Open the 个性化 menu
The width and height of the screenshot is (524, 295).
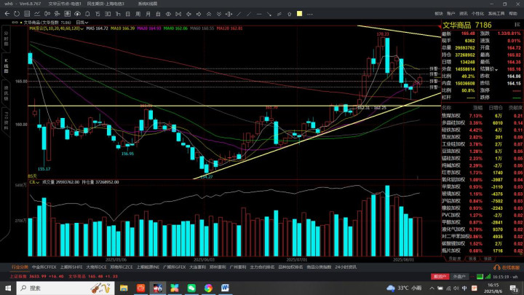pyautogui.click(x=477, y=14)
